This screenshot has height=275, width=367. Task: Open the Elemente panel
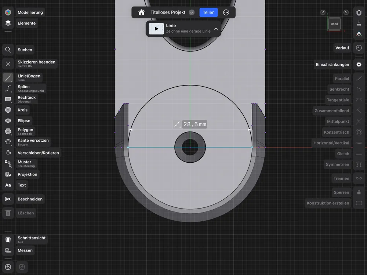point(8,23)
